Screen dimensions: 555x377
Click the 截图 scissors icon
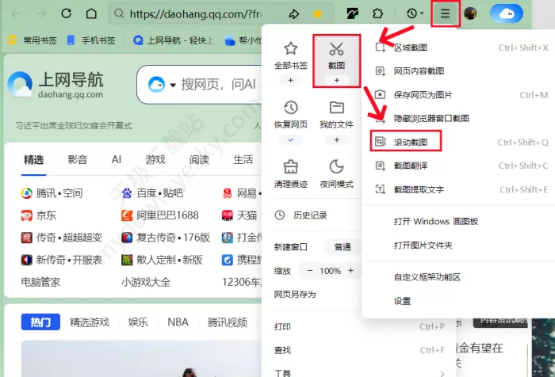click(336, 49)
